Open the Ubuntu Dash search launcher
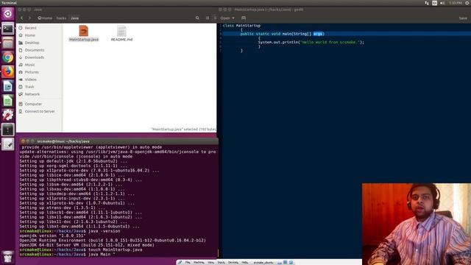This screenshot has width=471, height=265. click(8, 14)
